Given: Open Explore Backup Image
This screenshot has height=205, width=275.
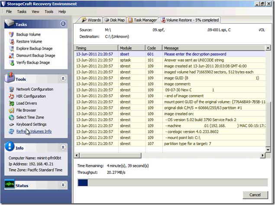Looking at the screenshot, I should pos(34,49).
